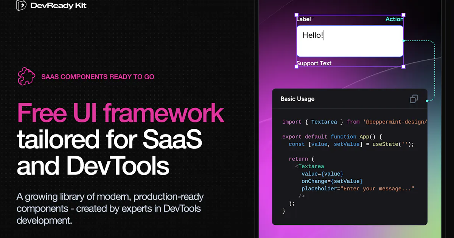
Task: Click the Action link above the textarea
Action: [x=394, y=19]
